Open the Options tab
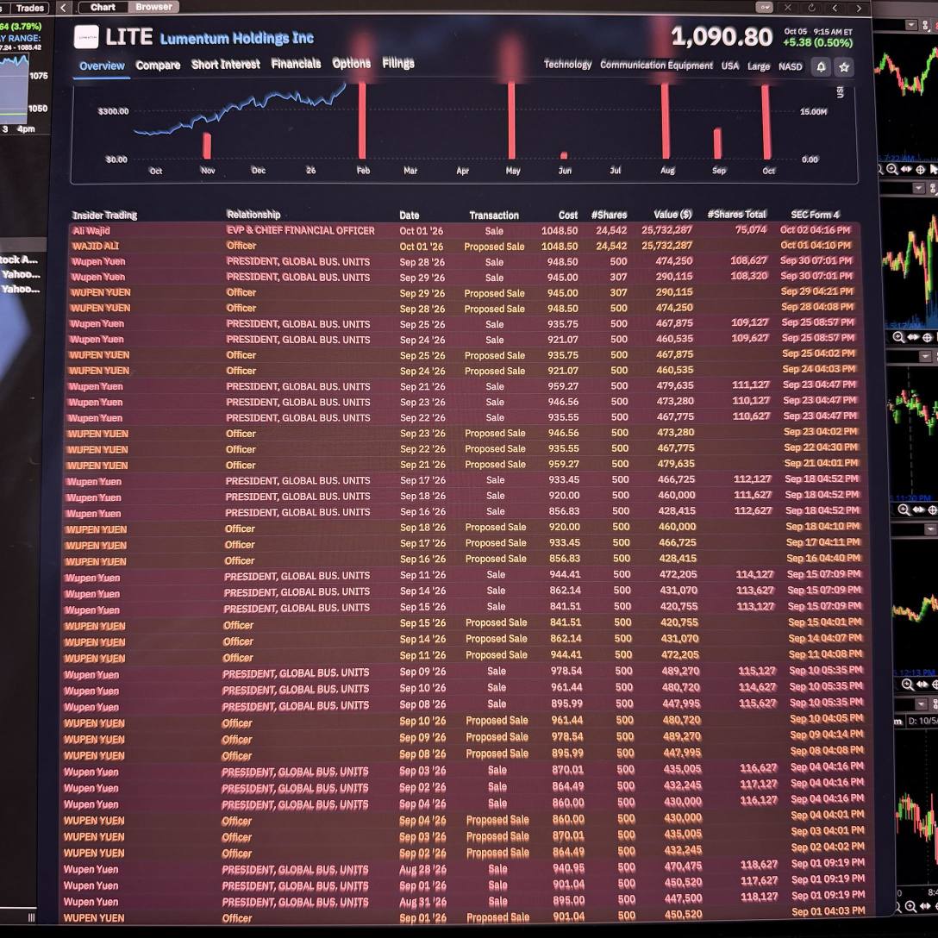The height and width of the screenshot is (938, 938). (x=351, y=64)
